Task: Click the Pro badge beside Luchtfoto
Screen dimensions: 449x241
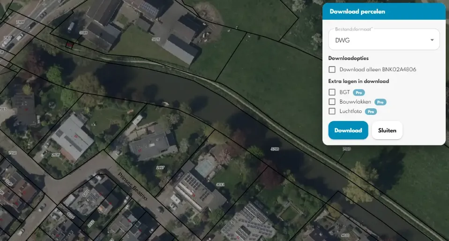Action: pyautogui.click(x=371, y=112)
